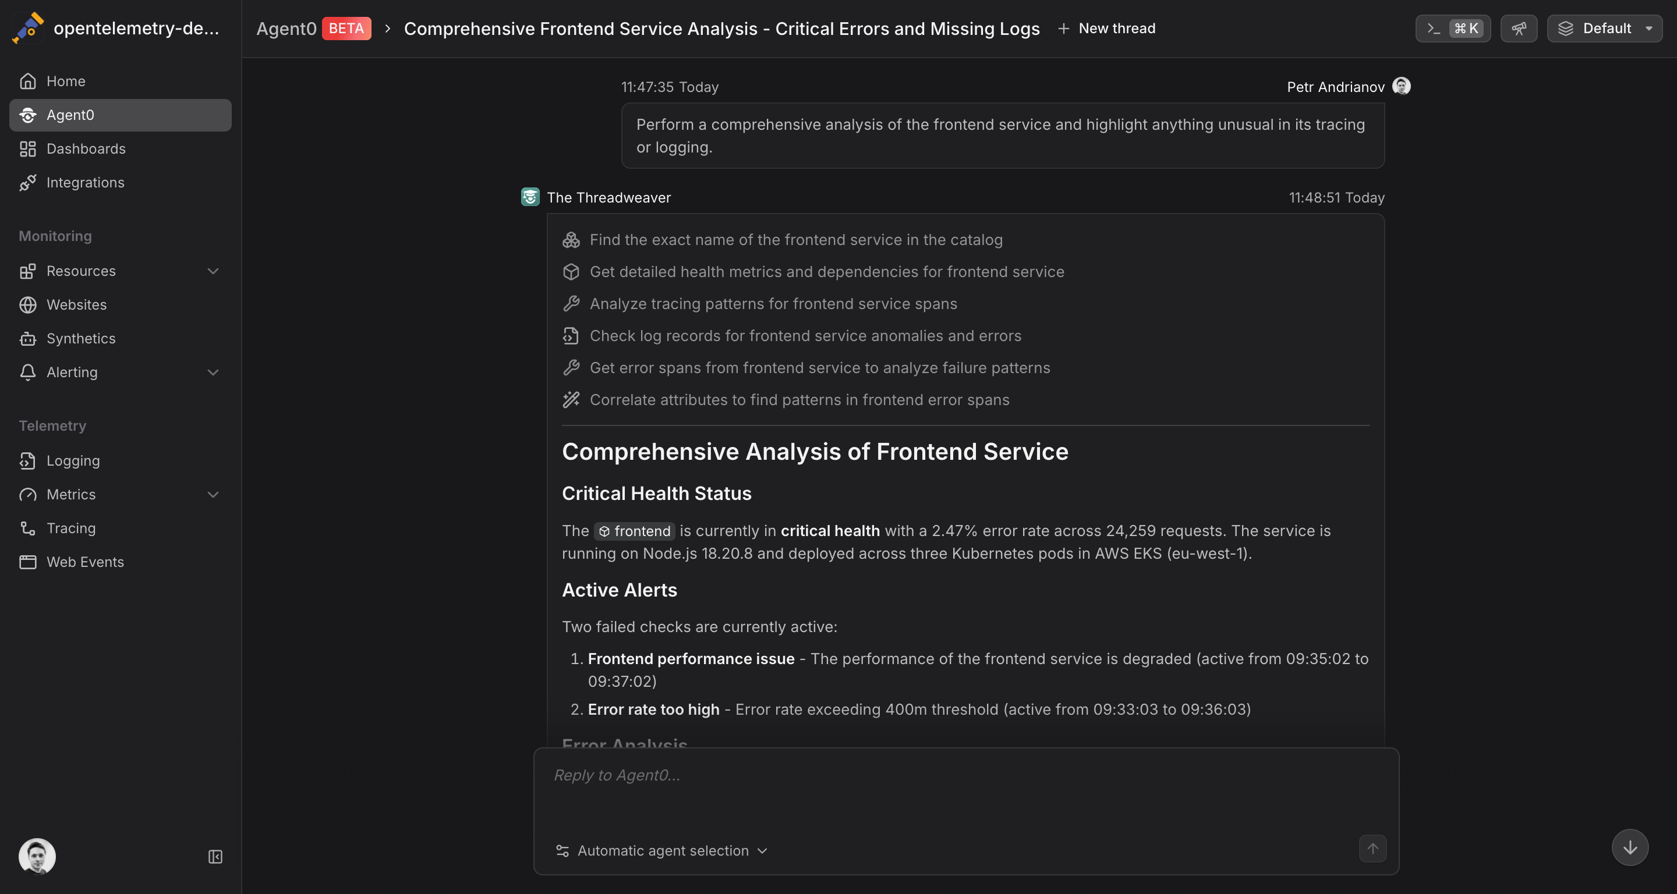Viewport: 1677px width, 894px height.
Task: Click the frontend service link chip
Action: pyautogui.click(x=634, y=531)
